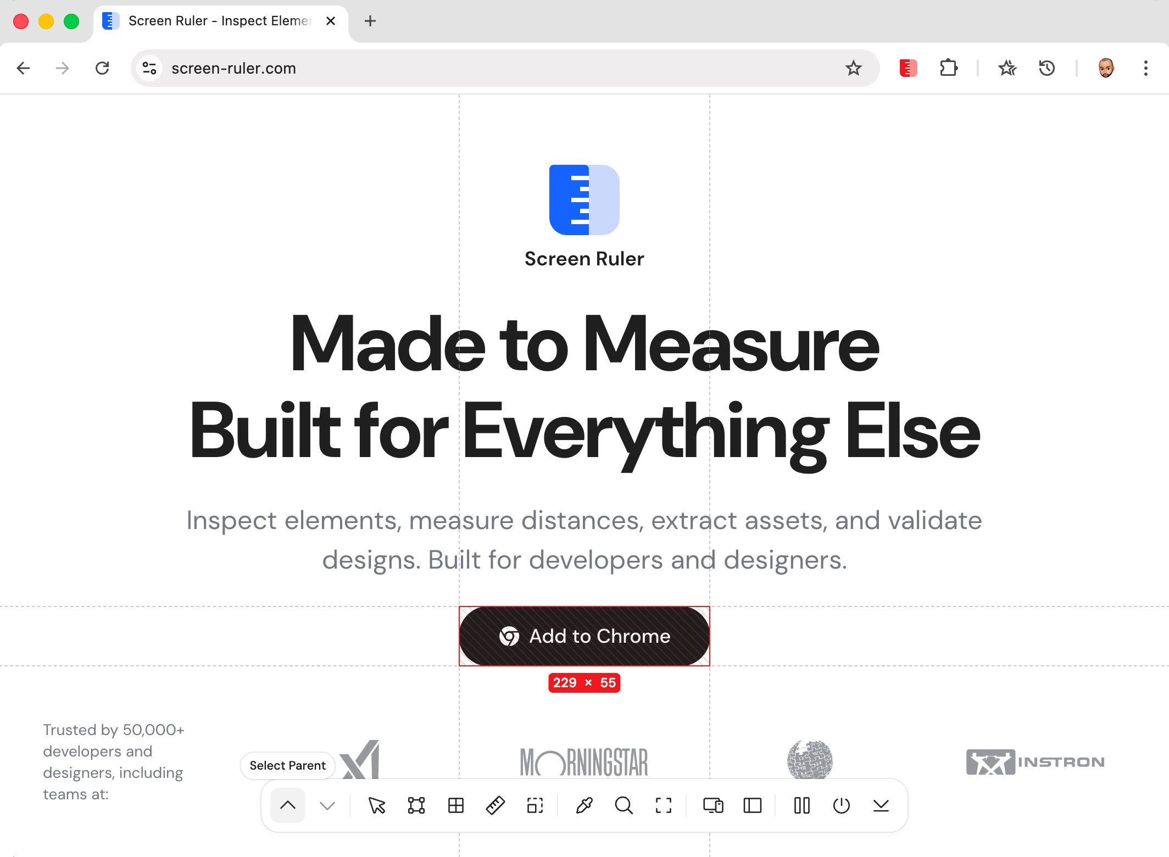Pick the eyedropper color tool

(x=584, y=805)
